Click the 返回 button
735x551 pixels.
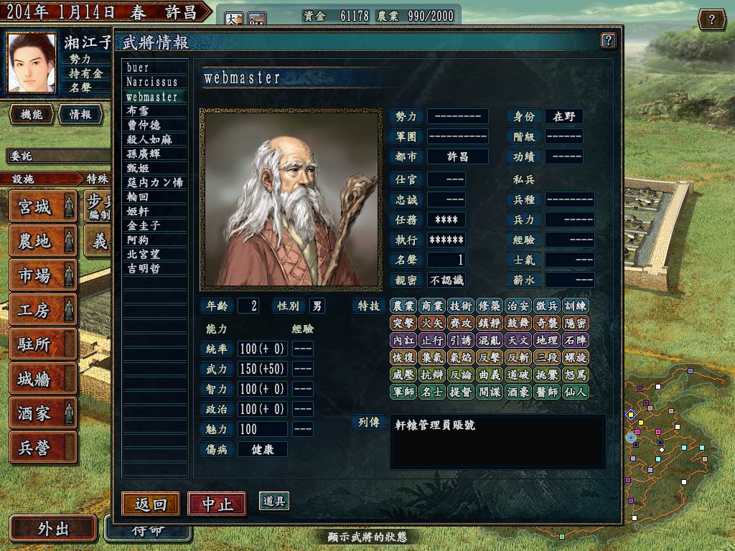(151, 504)
